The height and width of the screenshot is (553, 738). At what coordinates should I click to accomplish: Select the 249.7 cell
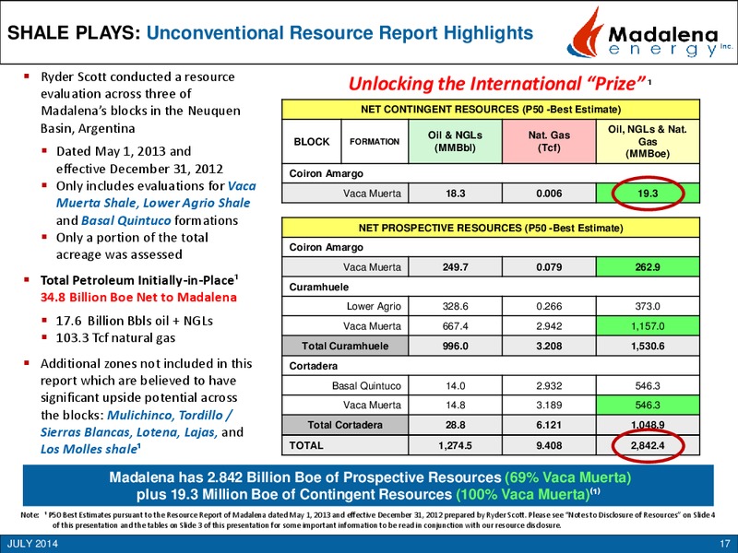pos(455,267)
